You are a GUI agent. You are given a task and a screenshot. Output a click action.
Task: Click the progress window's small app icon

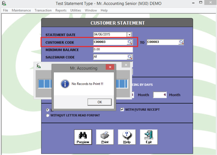[x=38, y=66]
